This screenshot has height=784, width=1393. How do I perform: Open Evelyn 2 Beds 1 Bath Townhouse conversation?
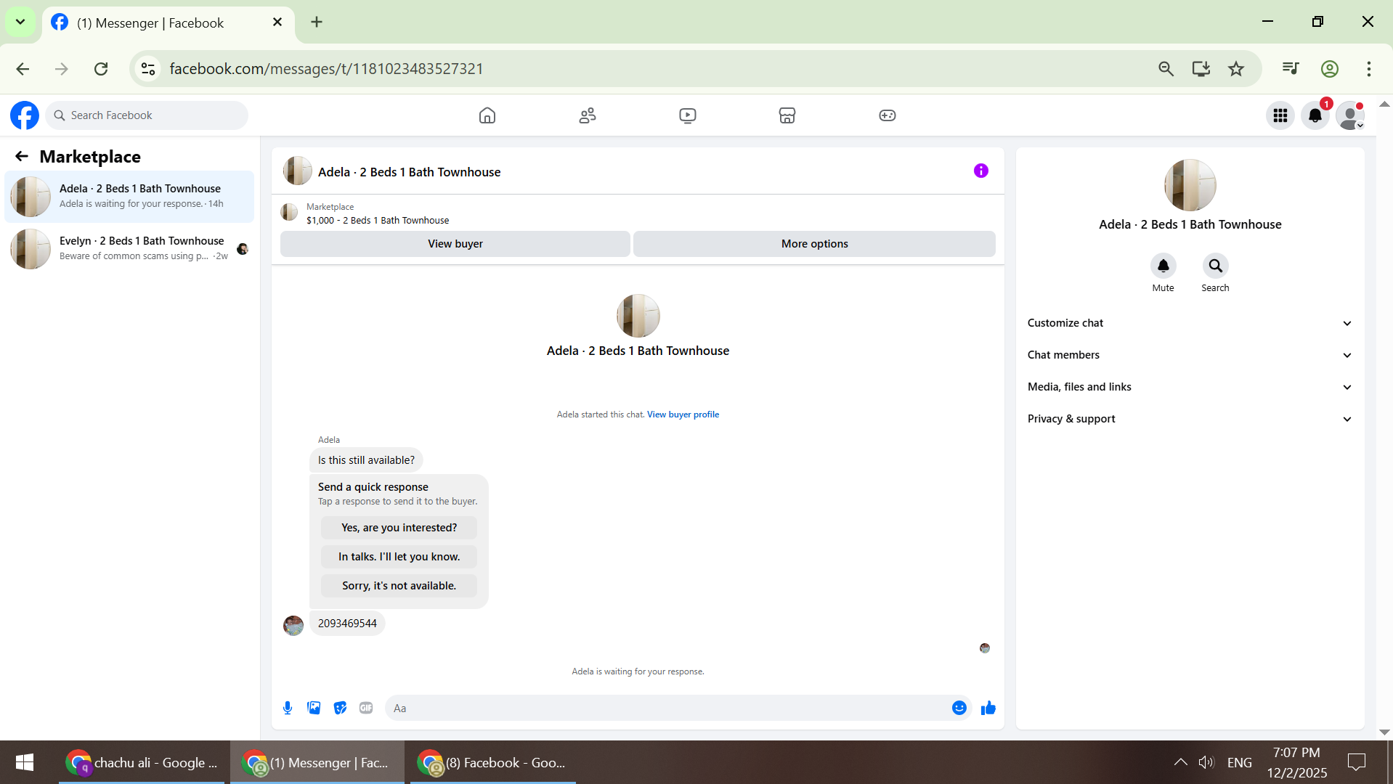tap(129, 248)
